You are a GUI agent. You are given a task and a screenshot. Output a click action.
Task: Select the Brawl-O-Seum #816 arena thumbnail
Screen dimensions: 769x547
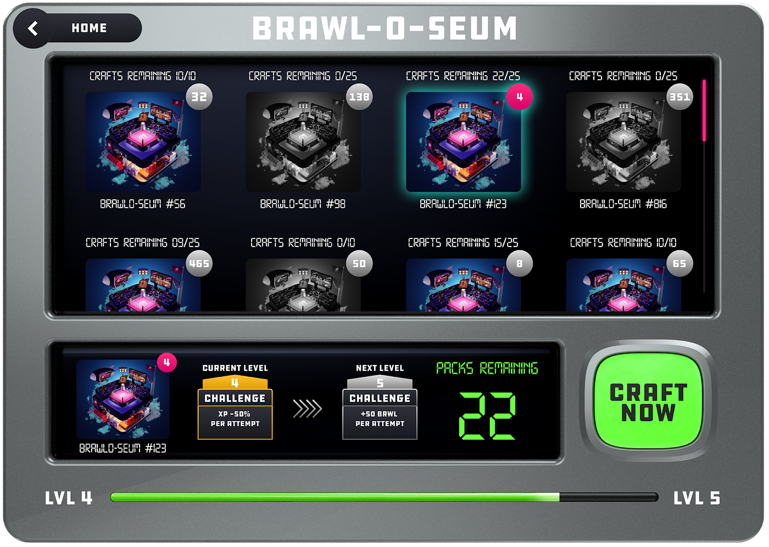[623, 142]
